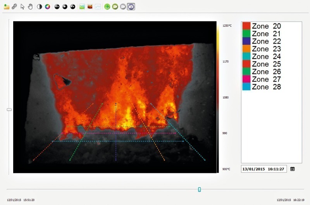Click the Zone 24 color swatch
Image resolution: width=310 pixels, height=205 pixels.
pos(246,57)
